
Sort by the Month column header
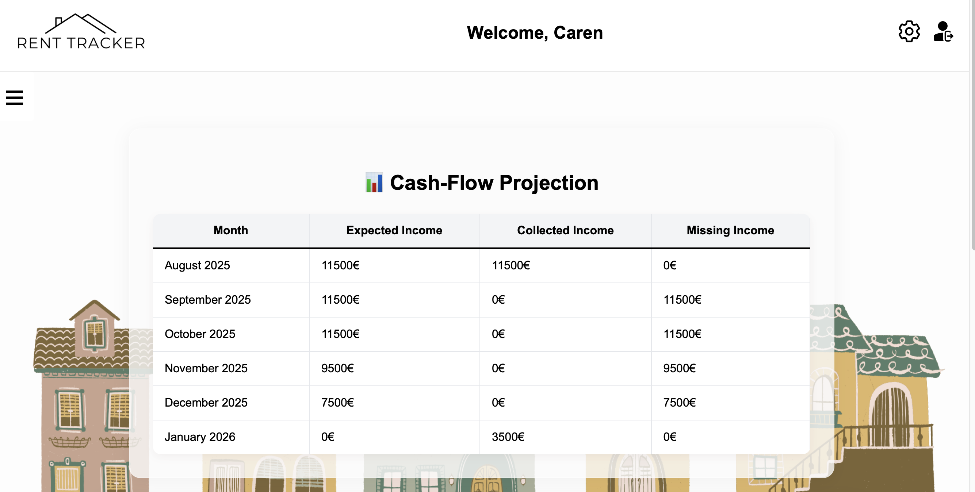230,230
